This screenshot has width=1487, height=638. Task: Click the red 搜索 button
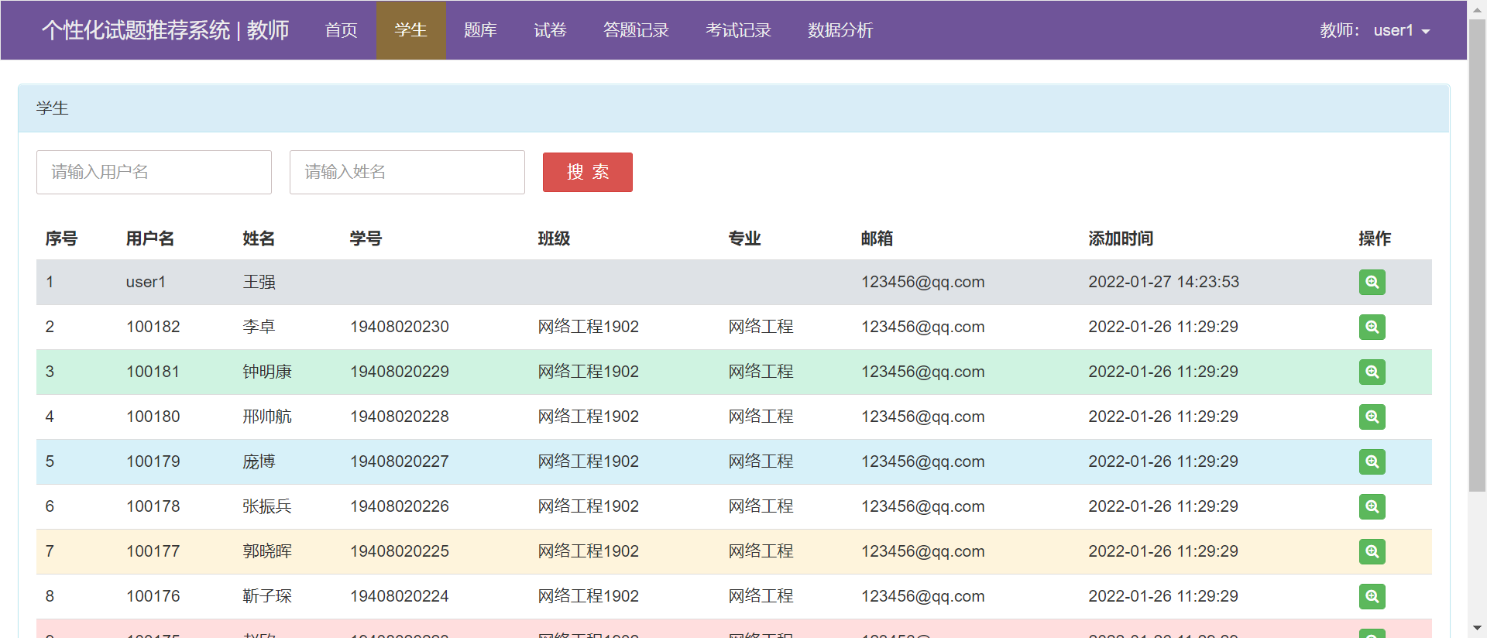pyautogui.click(x=588, y=172)
